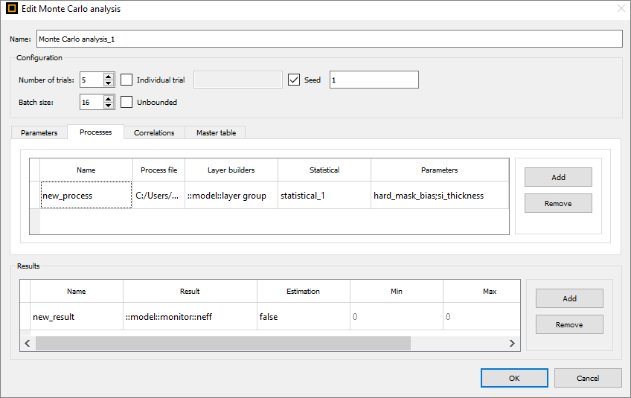Click the C:/Users/... process file cell

pyautogui.click(x=158, y=195)
